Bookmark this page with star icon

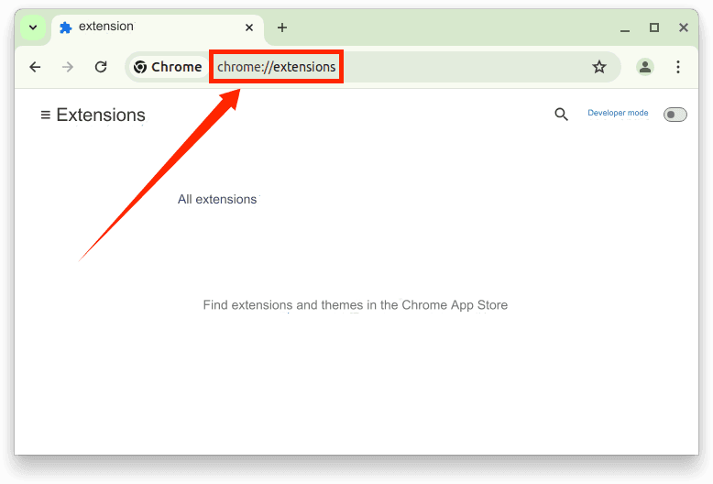[x=599, y=67]
